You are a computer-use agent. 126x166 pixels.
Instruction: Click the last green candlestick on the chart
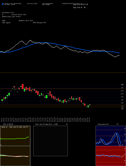(90, 105)
